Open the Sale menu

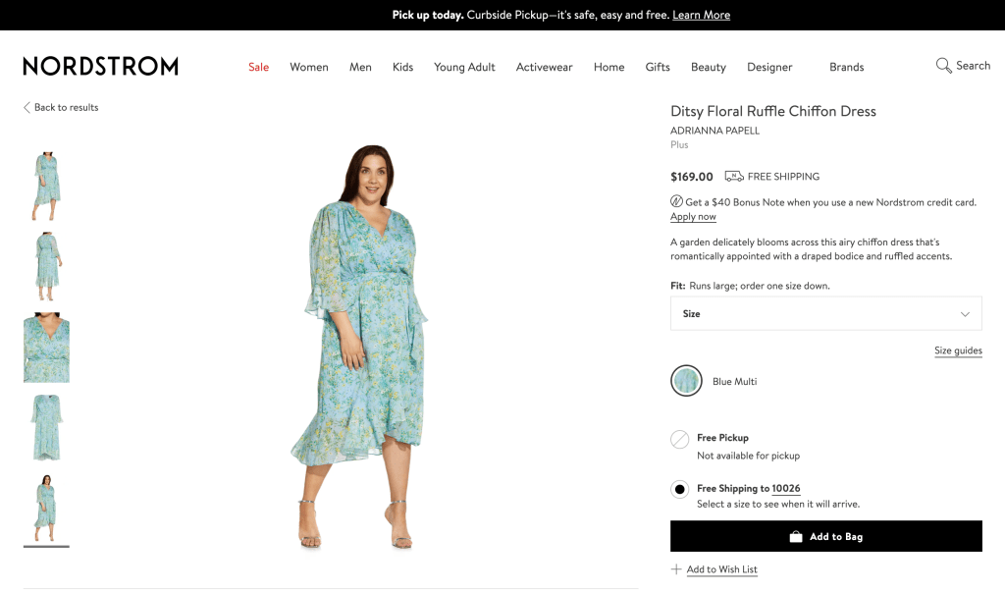[258, 67]
